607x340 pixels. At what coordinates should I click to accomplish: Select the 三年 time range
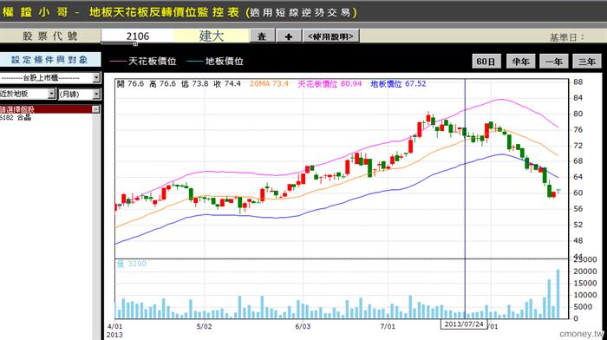point(587,62)
